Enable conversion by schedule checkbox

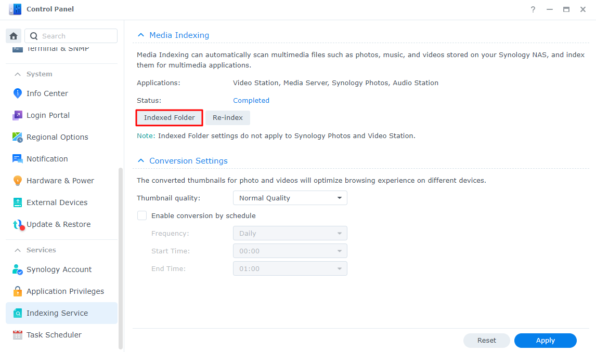tap(141, 215)
